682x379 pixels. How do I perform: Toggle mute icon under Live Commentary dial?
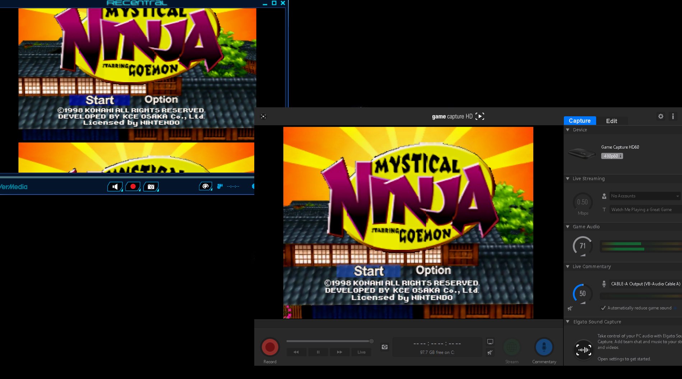click(570, 308)
